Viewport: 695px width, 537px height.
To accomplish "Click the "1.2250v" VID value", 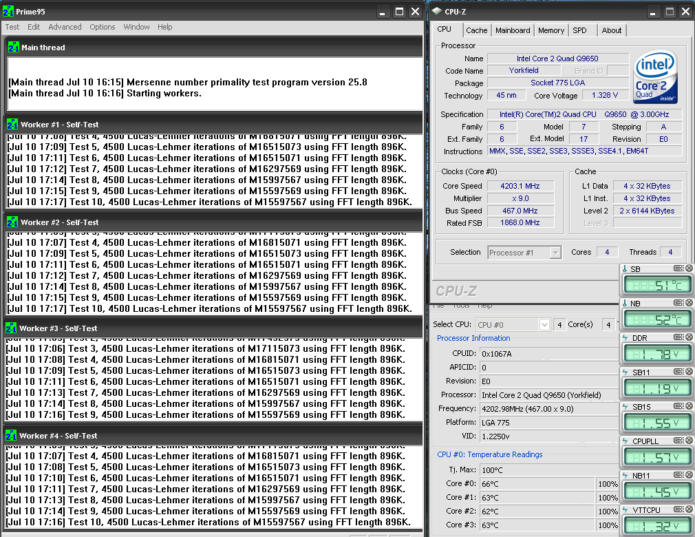I will 495,436.
